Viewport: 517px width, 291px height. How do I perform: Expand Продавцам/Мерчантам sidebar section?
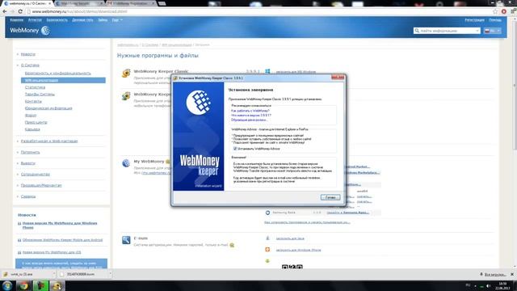click(41, 185)
